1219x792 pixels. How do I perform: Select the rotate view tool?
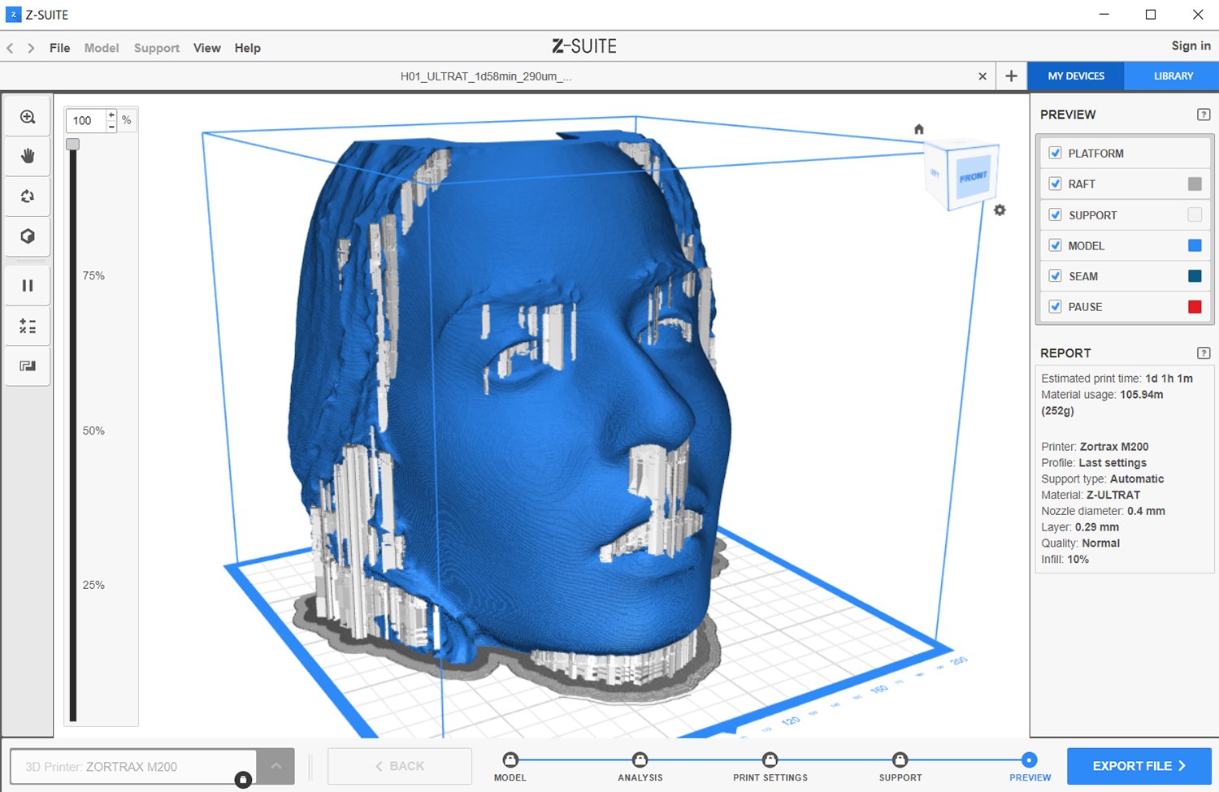pos(28,196)
